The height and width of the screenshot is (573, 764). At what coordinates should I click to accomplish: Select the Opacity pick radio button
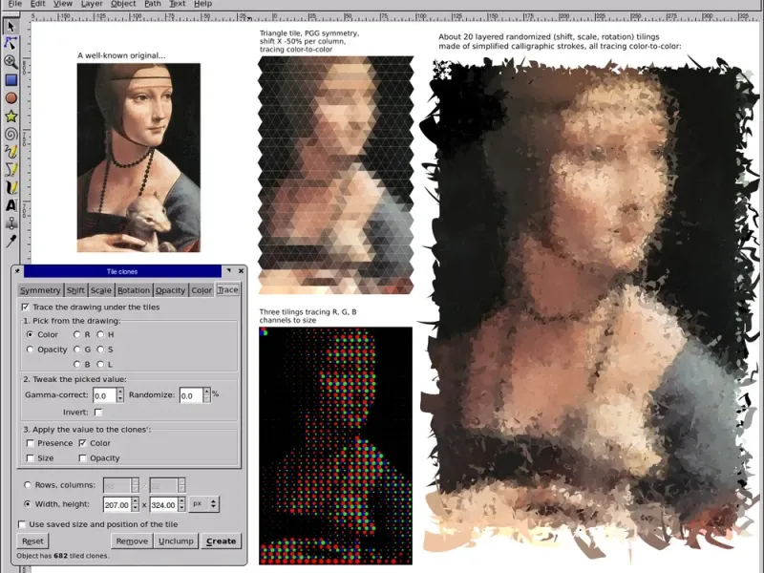tap(30, 350)
